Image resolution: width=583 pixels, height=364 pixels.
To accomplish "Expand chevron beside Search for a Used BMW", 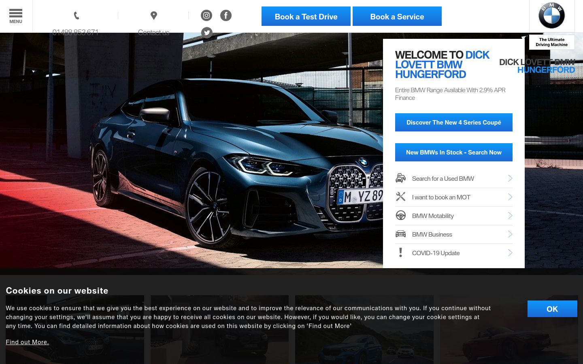I will click(510, 178).
